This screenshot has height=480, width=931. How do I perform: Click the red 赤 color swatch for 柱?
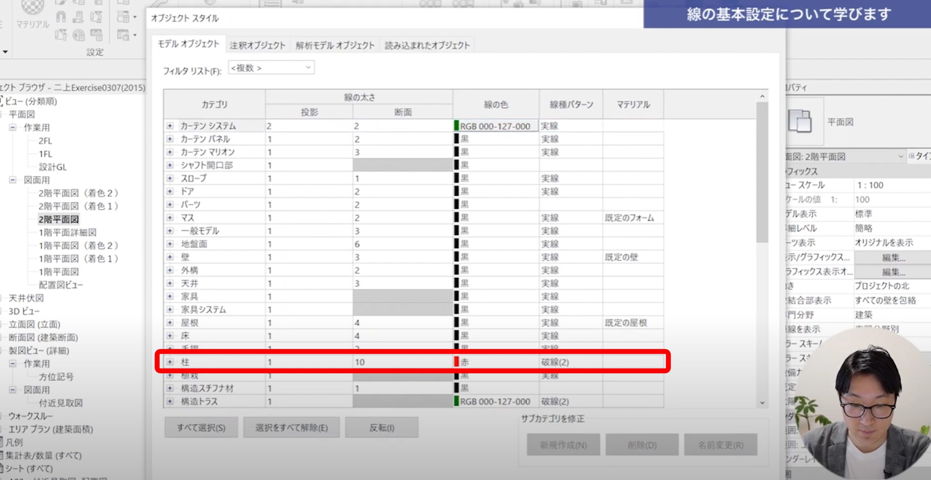[x=456, y=362]
